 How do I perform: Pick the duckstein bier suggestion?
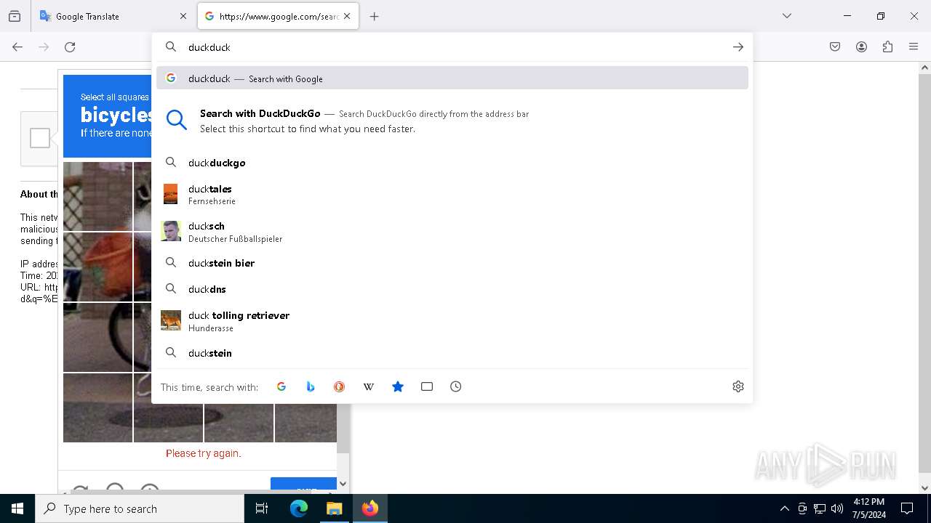click(x=452, y=263)
